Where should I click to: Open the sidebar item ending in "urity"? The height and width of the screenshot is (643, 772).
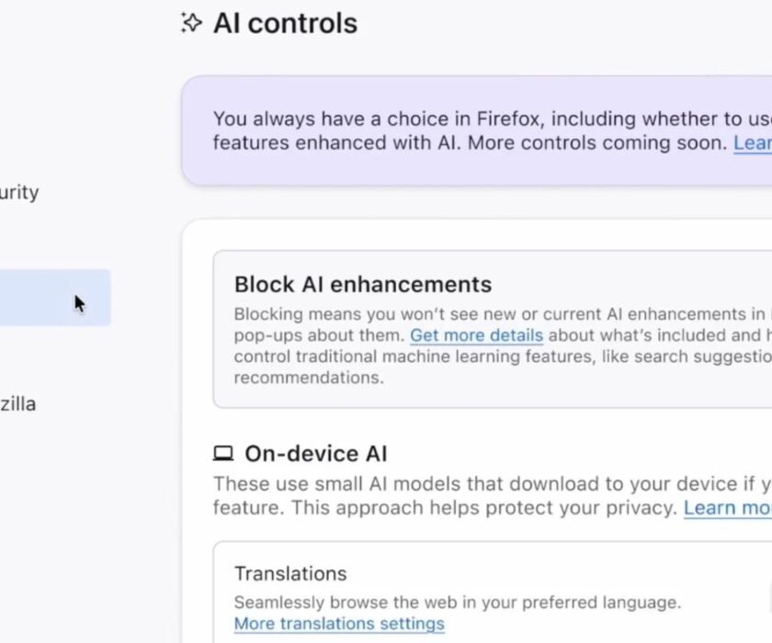20,192
